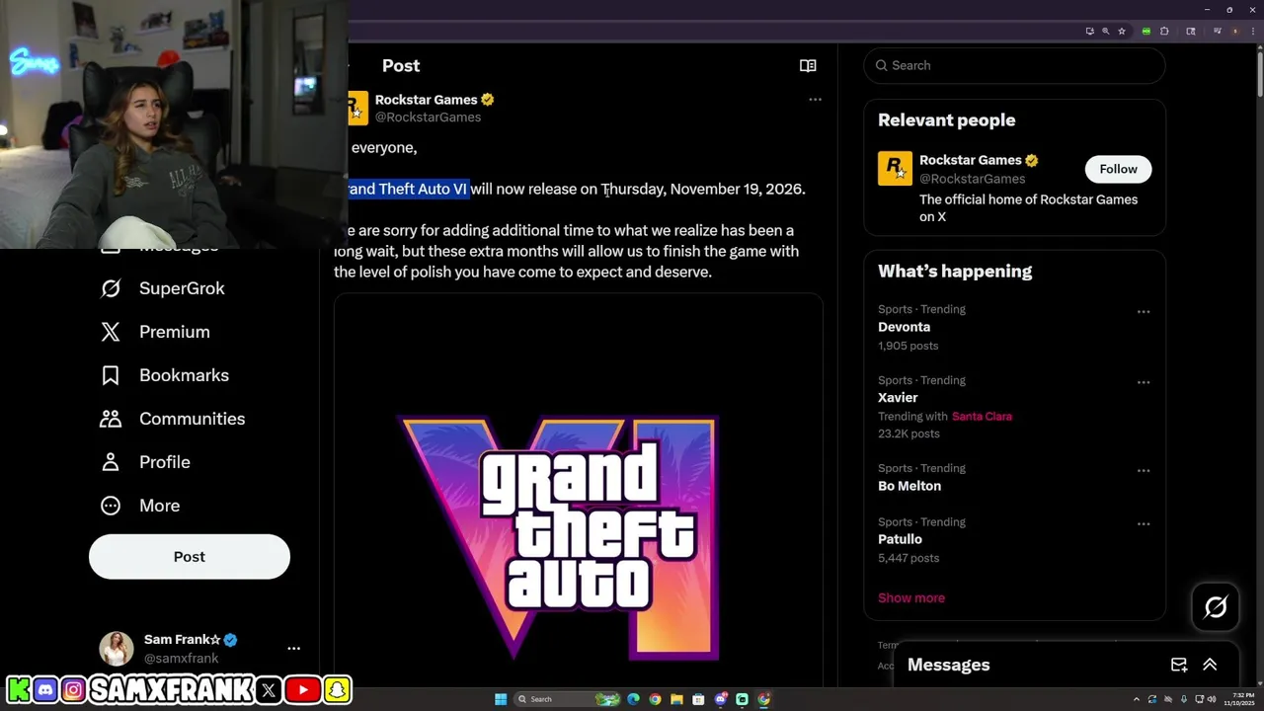Open the three-dot menu on Rockstar Games post
This screenshot has width=1264, height=711.
pos(815,100)
